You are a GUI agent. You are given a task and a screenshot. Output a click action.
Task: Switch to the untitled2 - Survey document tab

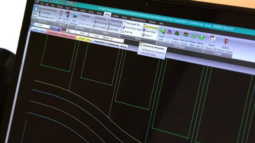pyautogui.click(x=84, y=39)
